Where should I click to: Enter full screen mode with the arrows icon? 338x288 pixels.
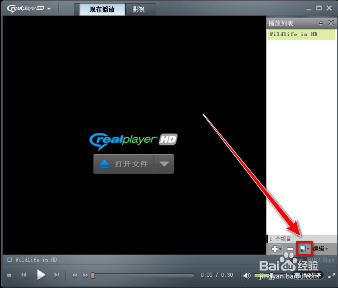332,276
